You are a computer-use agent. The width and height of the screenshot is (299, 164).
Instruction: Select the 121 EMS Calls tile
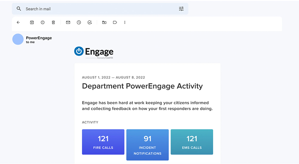pos(192,142)
